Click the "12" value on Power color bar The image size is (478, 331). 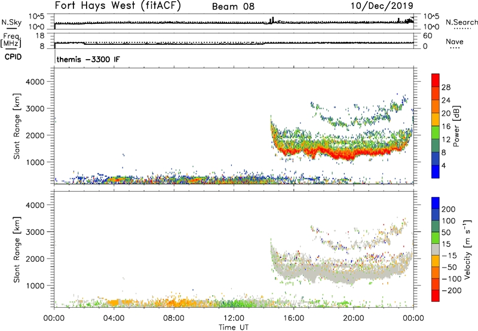pyautogui.click(x=446, y=140)
